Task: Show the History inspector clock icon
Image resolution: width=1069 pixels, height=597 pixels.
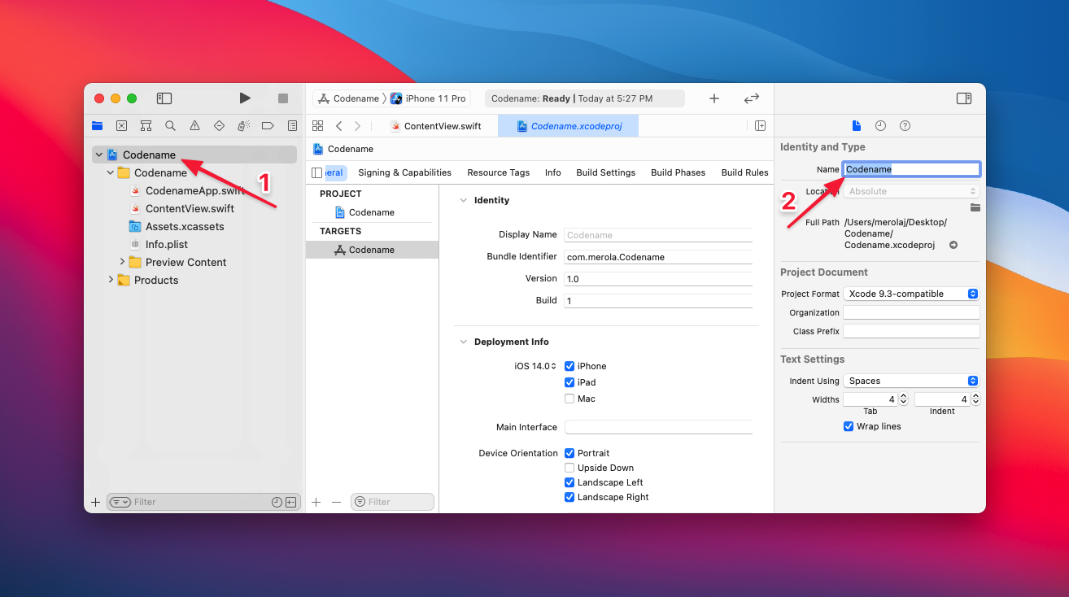Action: click(880, 126)
